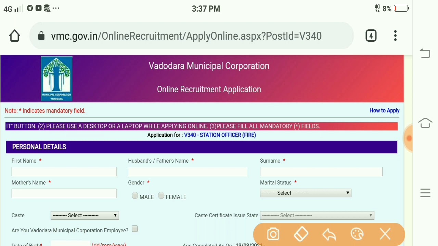
Task: Tap the battery indicator in status bar
Action: (401, 9)
